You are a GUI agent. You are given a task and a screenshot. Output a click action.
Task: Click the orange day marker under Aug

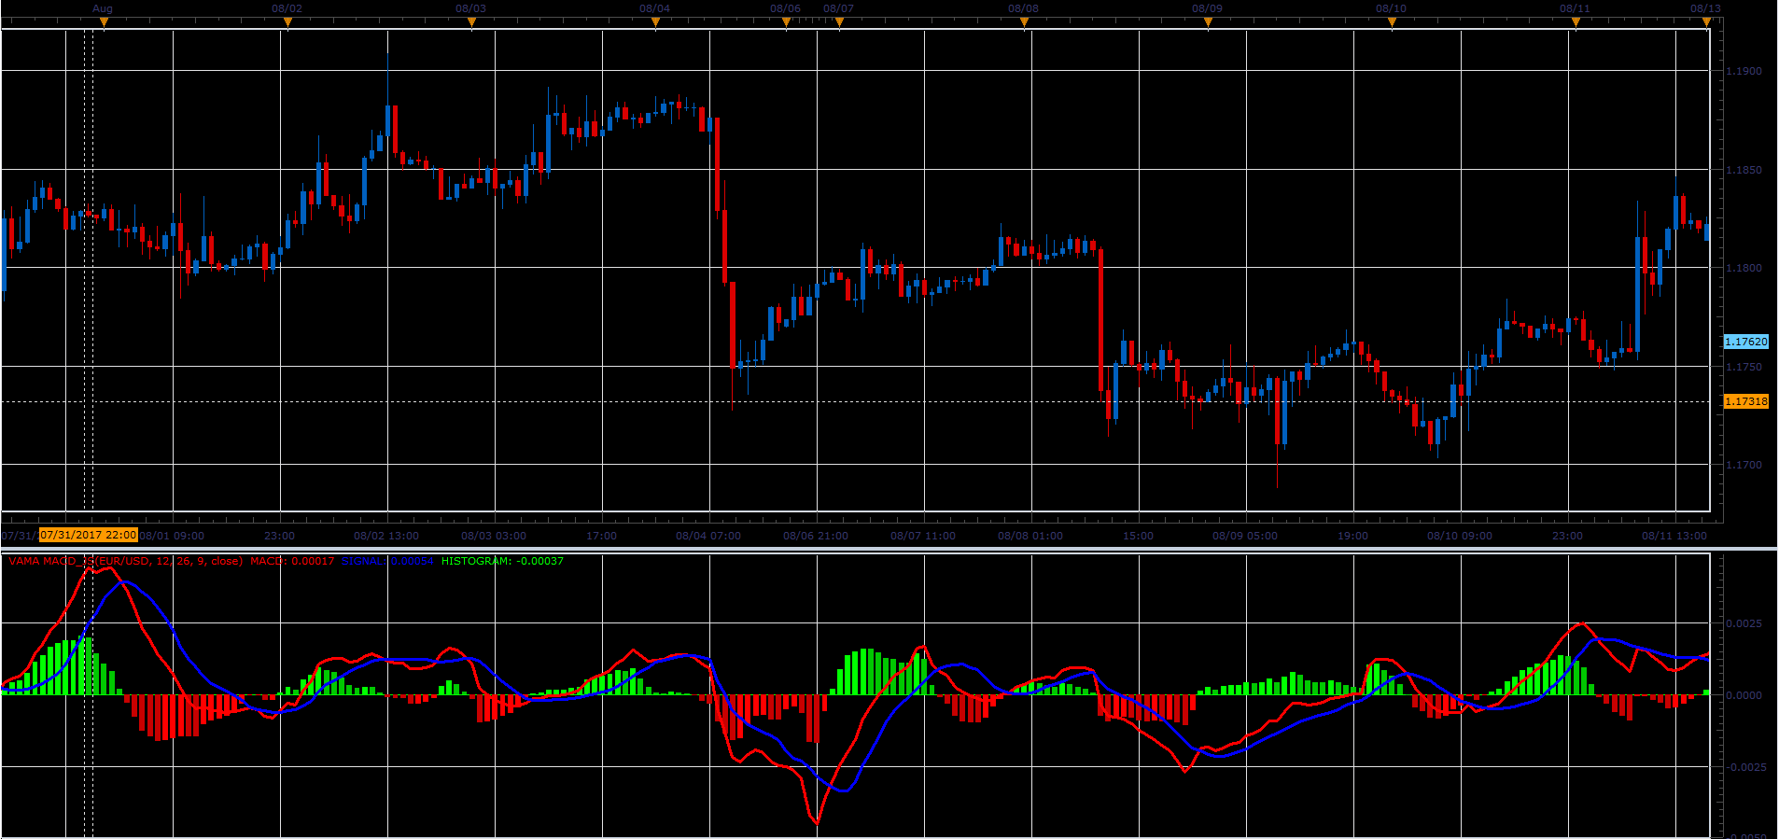(104, 23)
